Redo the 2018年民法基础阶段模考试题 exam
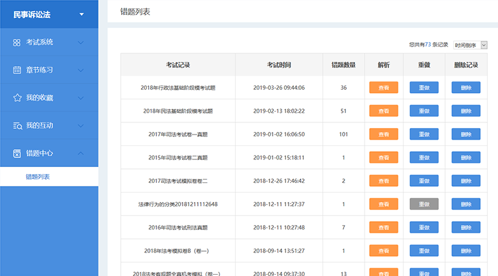Viewport: 498px width, 276px height. 424,111
